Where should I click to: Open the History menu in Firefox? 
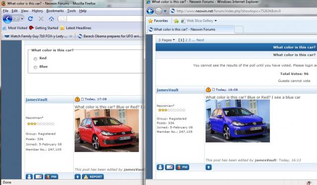(x=38, y=11)
